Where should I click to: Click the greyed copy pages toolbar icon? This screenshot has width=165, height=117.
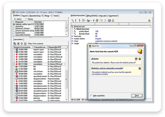click(x=101, y=21)
